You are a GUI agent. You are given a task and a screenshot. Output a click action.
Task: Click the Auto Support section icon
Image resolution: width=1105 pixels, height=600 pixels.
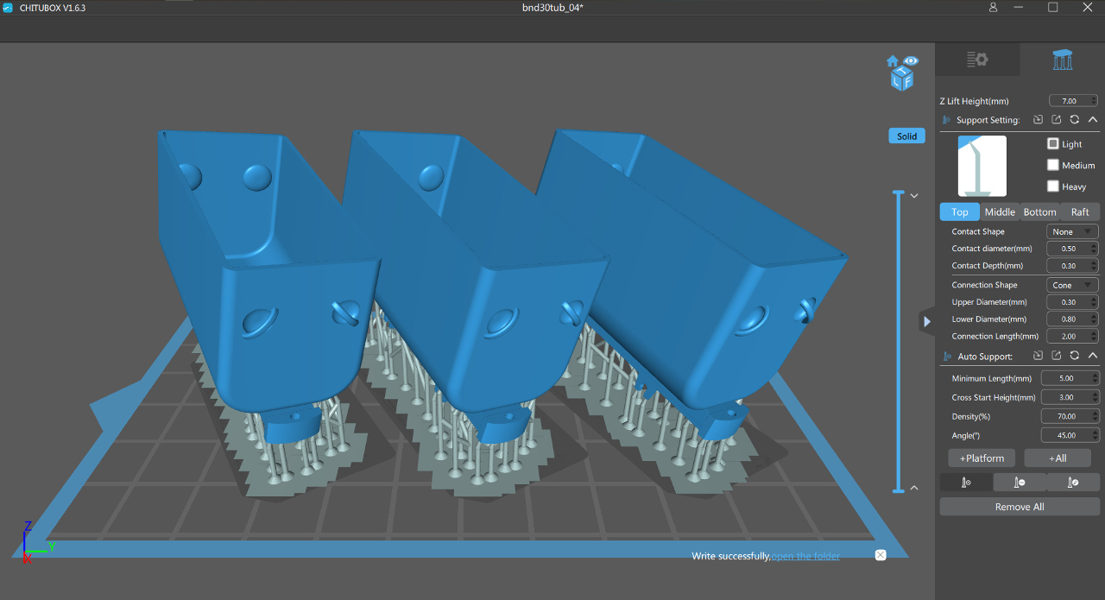click(x=946, y=356)
